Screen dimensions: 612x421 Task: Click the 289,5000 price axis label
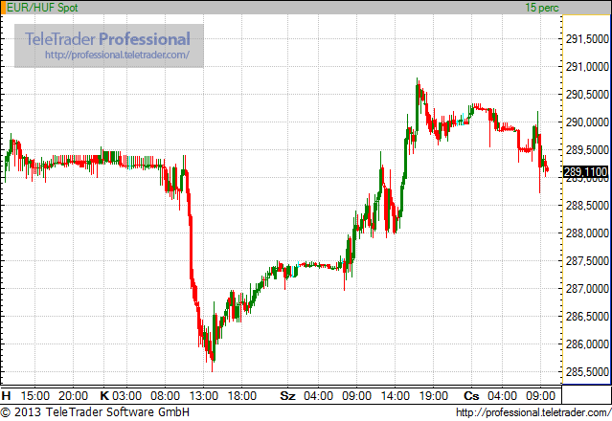[x=587, y=149]
